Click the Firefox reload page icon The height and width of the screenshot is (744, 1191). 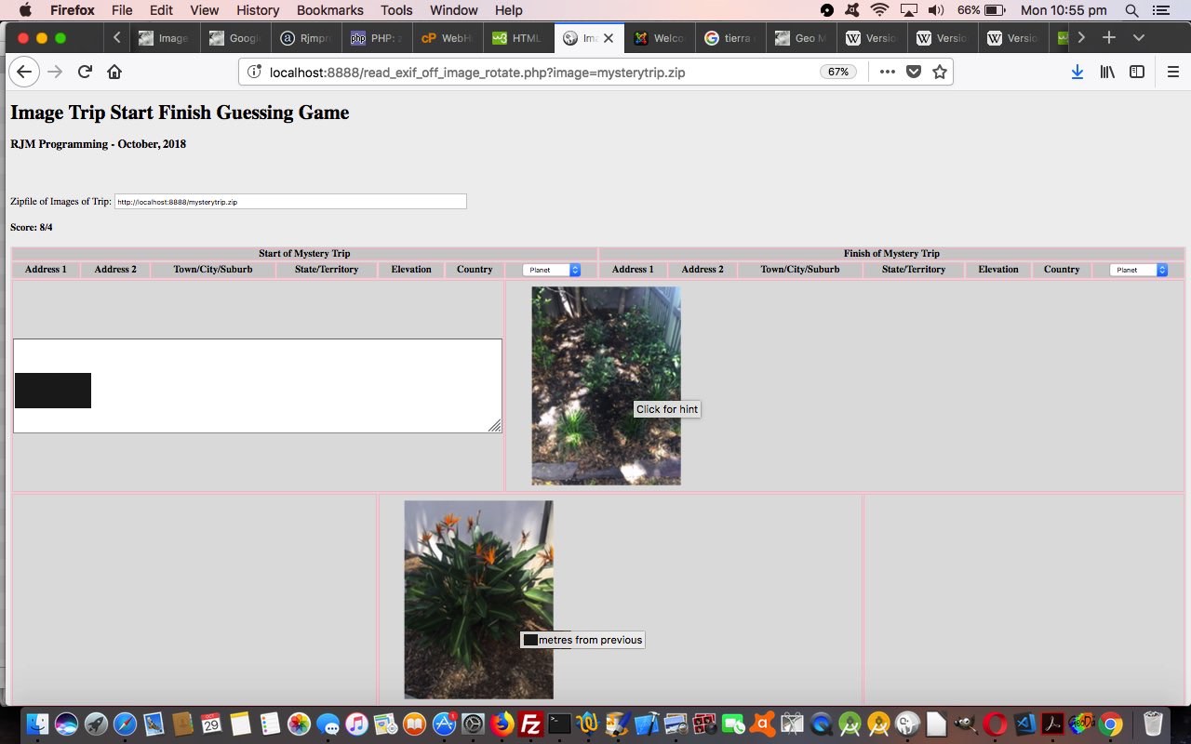point(85,72)
